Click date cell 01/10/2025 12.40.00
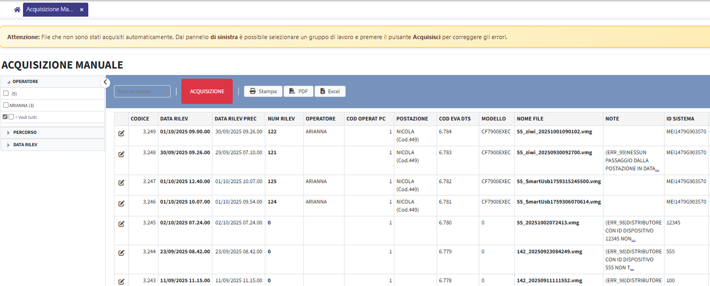710x286 pixels. click(x=185, y=182)
